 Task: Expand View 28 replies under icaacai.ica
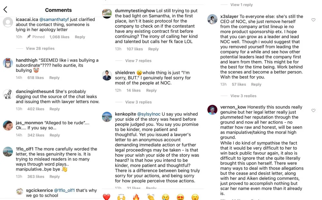click(x=40, y=48)
